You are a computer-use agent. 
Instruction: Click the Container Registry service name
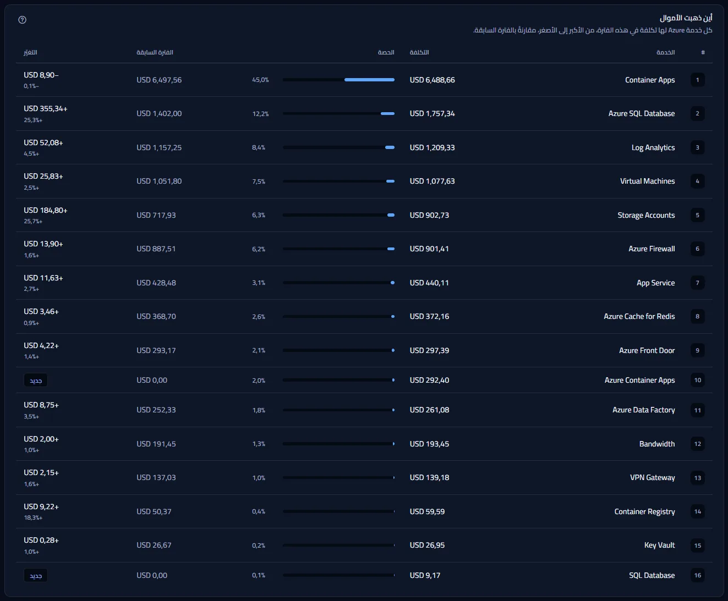pyautogui.click(x=644, y=511)
